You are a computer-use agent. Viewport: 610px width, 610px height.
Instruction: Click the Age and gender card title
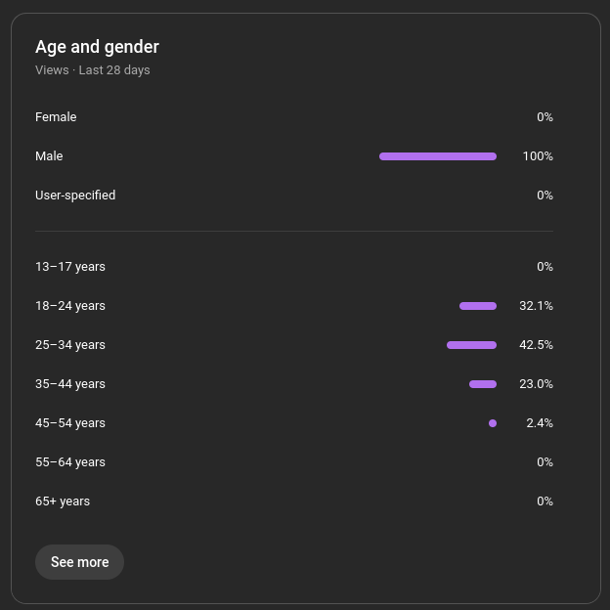click(x=97, y=47)
